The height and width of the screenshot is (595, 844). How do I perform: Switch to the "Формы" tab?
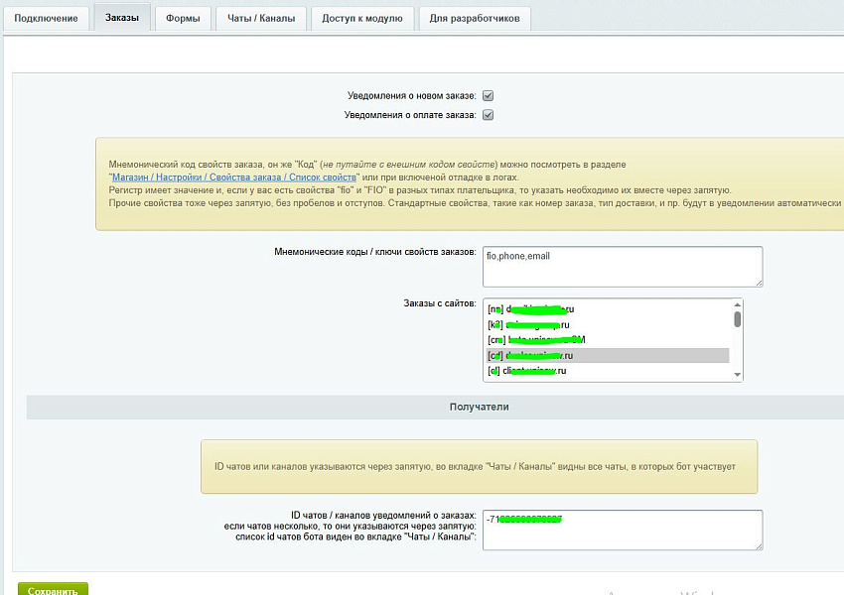point(183,19)
